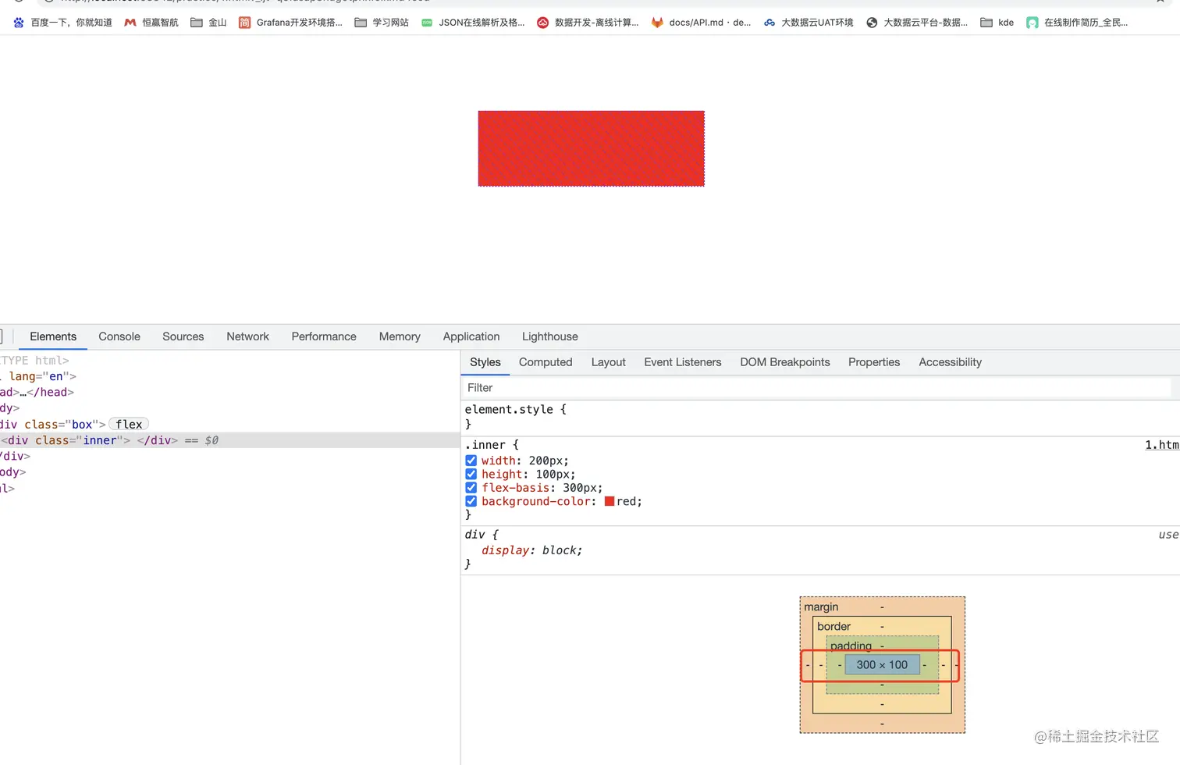Click the border label in box model
Viewport: 1180px width, 765px height.
click(833, 626)
